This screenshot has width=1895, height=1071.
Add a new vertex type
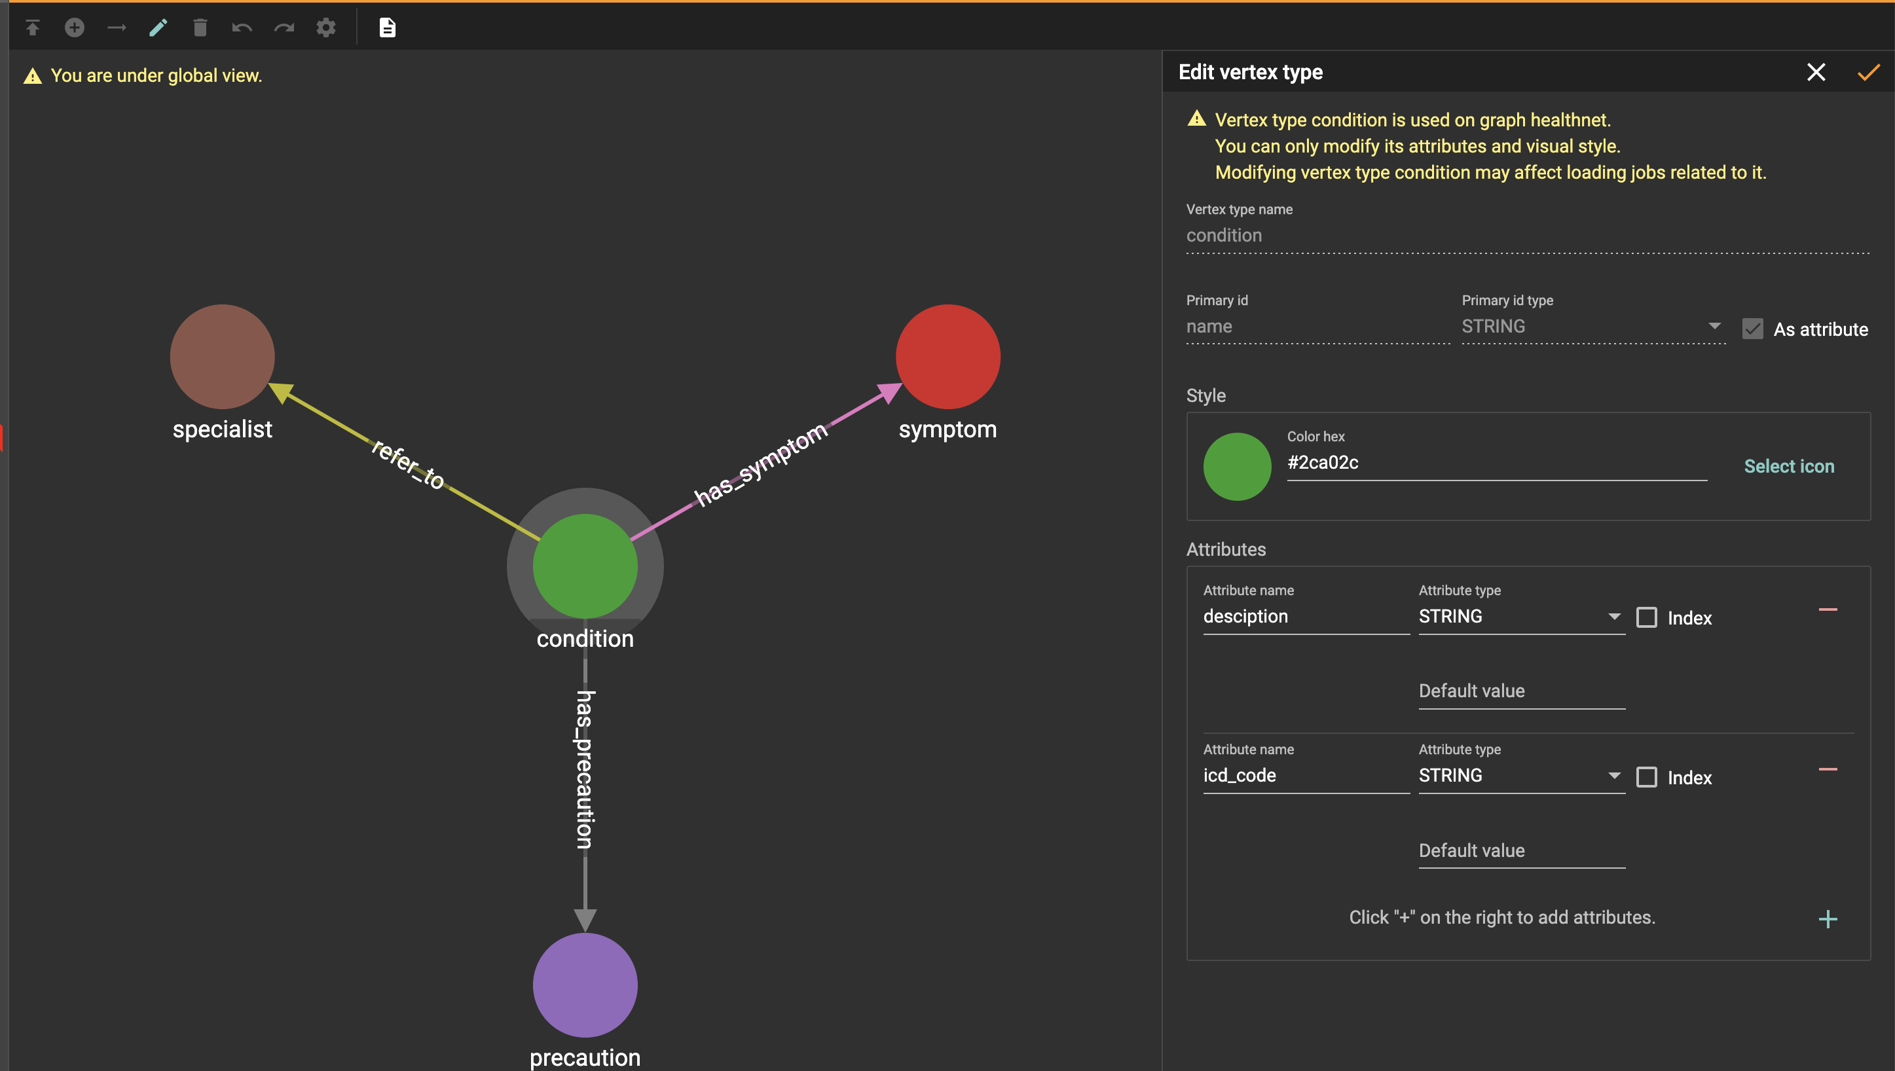(x=74, y=27)
